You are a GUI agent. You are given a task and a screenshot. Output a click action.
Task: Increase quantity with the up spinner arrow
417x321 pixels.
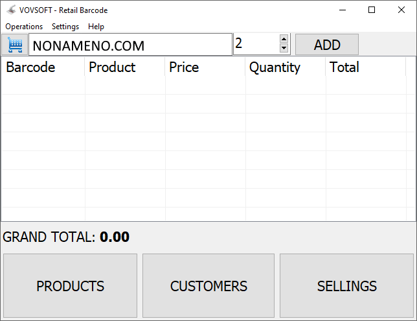(x=284, y=40)
